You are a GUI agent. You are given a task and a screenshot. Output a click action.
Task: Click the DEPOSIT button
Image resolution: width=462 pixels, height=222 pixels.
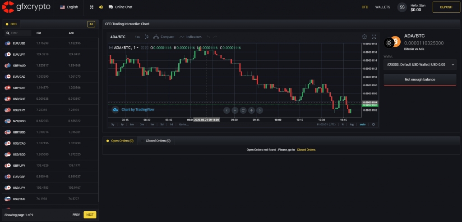446,7
